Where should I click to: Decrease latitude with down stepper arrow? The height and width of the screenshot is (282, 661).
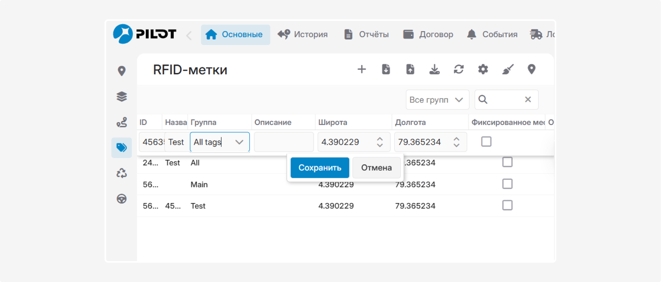click(380, 145)
